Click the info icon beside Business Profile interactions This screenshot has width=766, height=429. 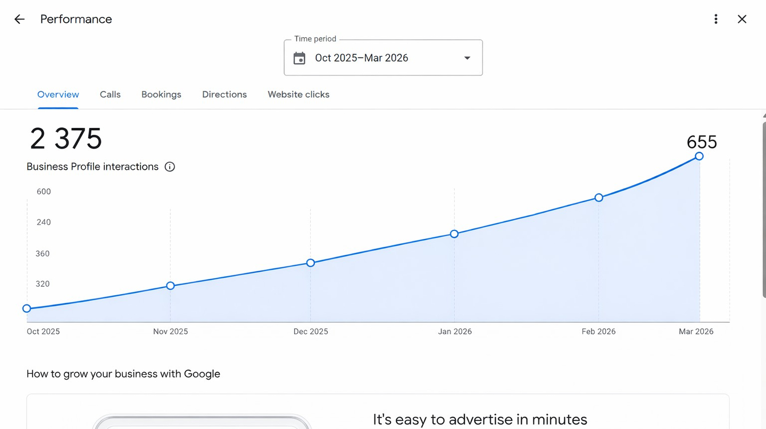coord(170,167)
